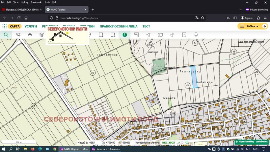Select the blue highlighted parcel on map
Screen dimensions: 270x152
194,77
